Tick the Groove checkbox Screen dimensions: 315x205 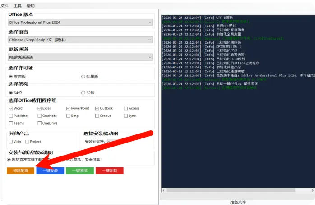(97, 116)
